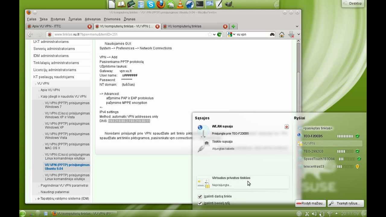Image resolution: width=386 pixels, height=217 pixels.
Task: Open the file cabinet icon in the dock
Action: tap(141, 4)
